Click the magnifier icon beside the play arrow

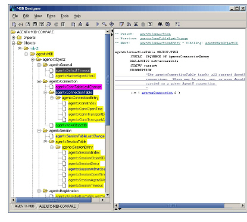pos(104,24)
